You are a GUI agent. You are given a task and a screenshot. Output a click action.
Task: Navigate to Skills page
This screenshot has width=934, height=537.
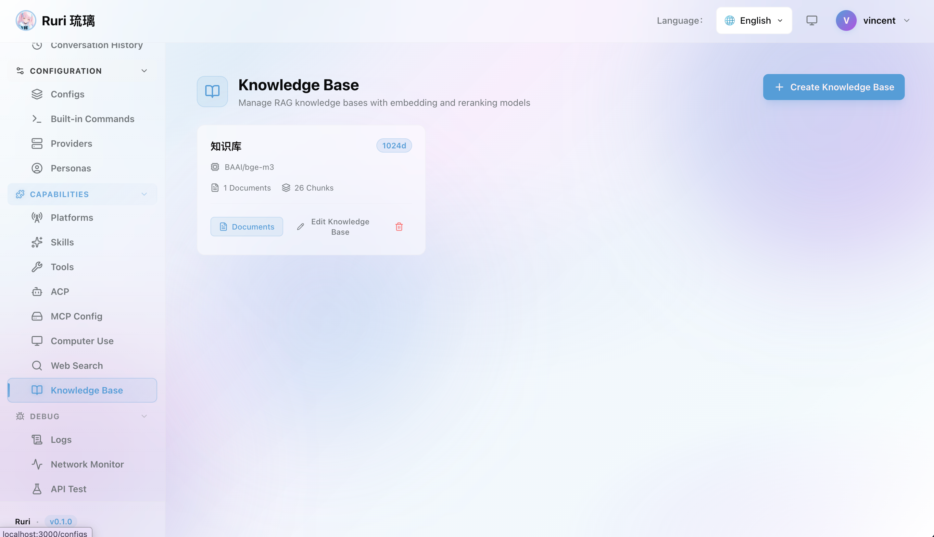click(82, 242)
